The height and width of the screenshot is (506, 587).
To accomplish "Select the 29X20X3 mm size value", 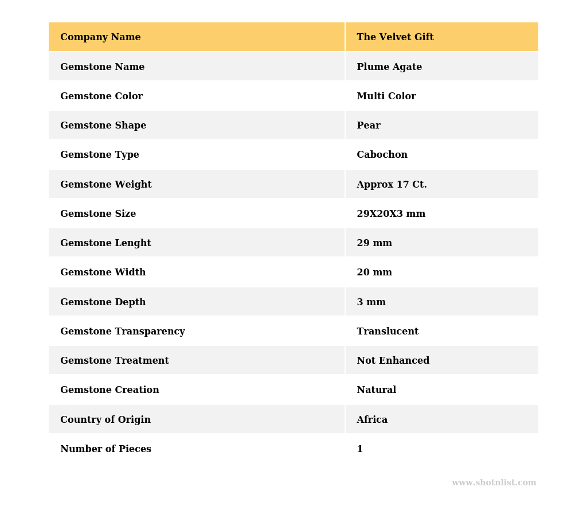I will 391,214.
